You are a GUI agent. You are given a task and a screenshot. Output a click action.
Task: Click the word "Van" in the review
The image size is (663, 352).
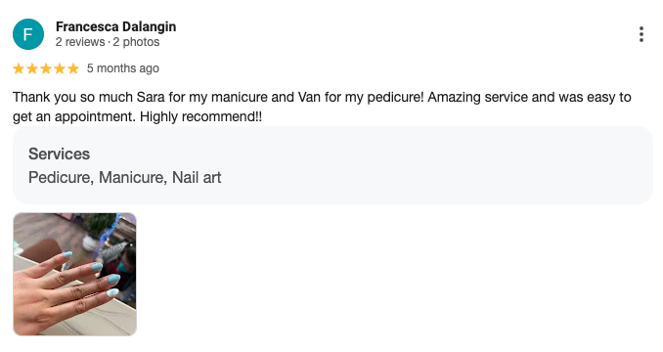[310, 97]
